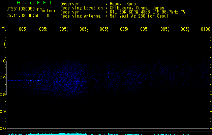Screen dimensions: 212x135
Task: Click time marker 0059
Action: (185, 29)
